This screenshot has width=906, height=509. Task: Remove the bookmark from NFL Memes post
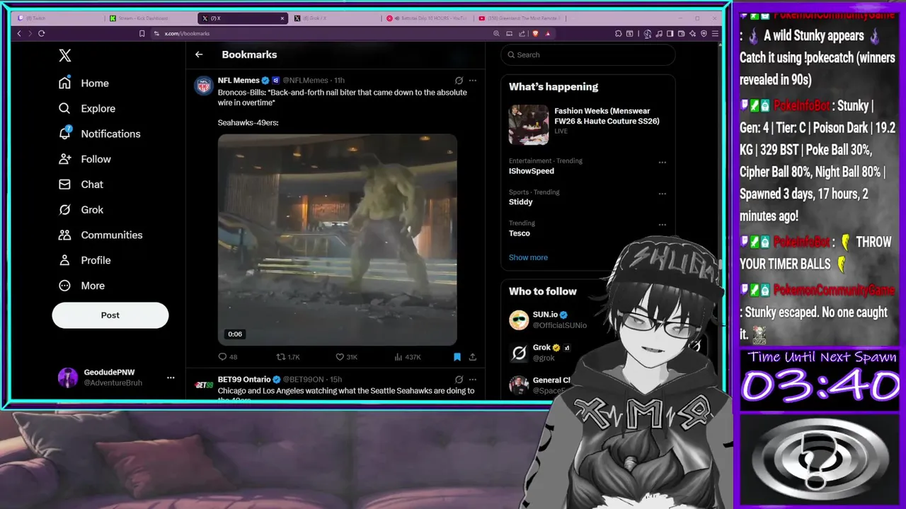point(457,357)
